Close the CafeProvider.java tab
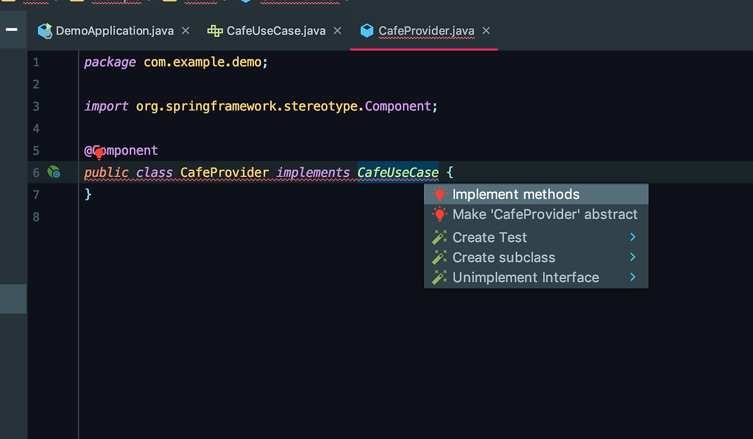This screenshot has width=753, height=439. point(486,31)
